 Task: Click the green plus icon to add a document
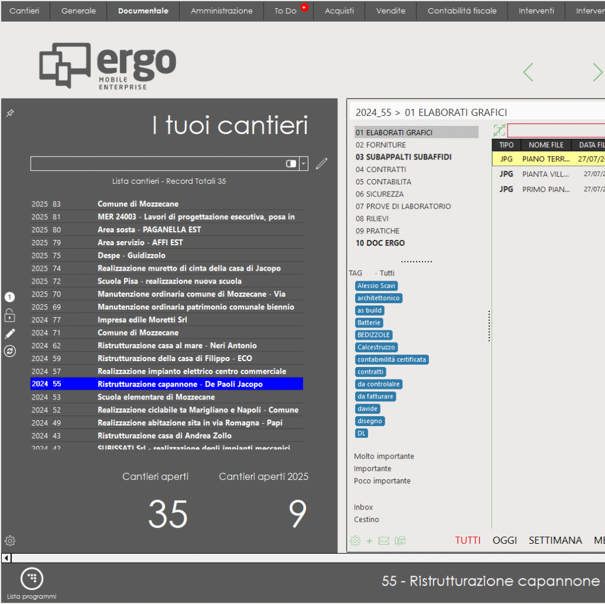[369, 541]
